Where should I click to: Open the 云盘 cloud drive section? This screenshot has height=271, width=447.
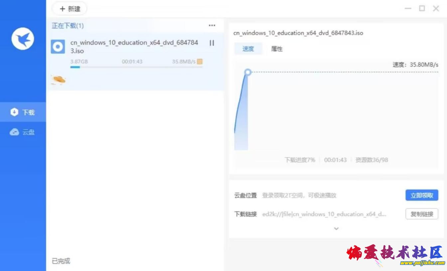coord(23,132)
